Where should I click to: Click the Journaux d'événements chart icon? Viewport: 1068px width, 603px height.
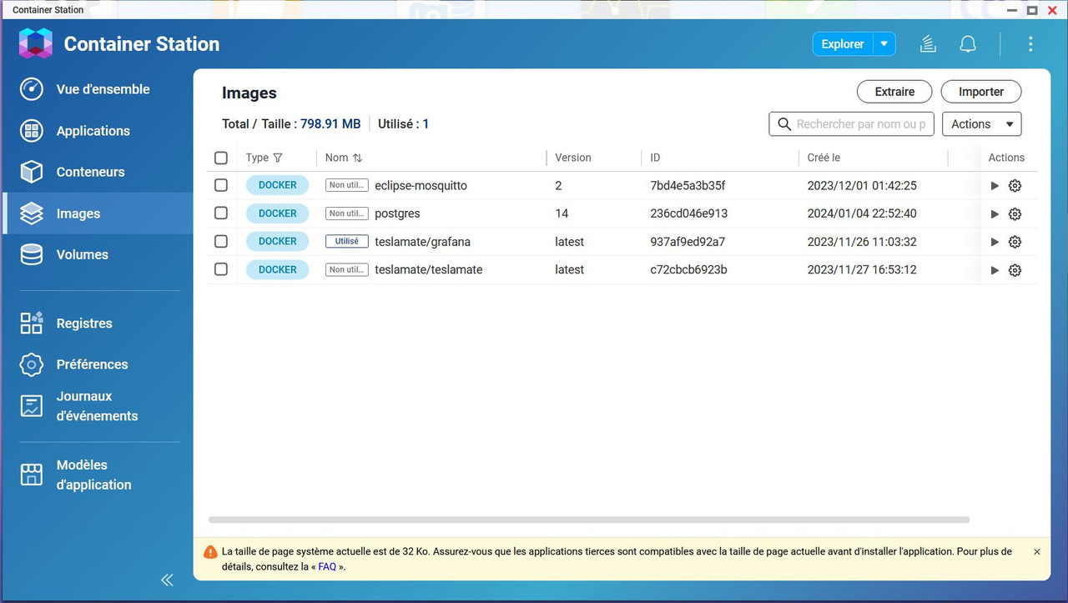click(32, 406)
